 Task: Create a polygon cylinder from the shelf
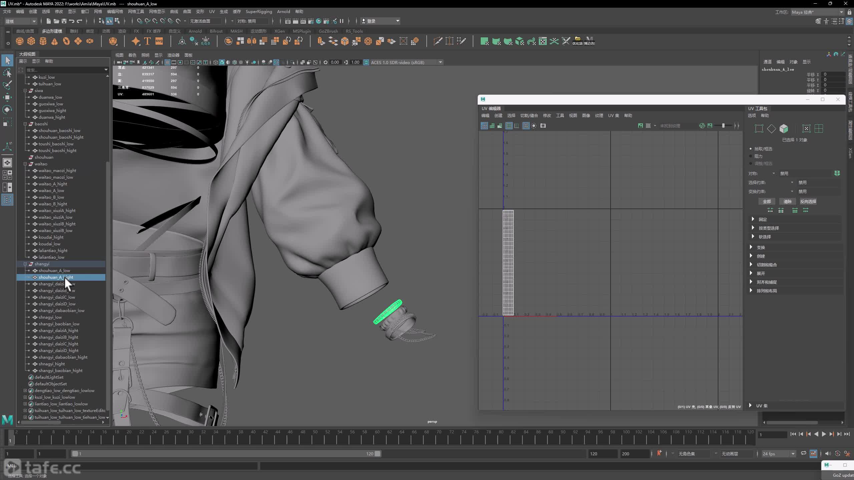click(43, 41)
